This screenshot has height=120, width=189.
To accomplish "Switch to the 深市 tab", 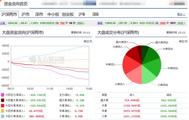I will coord(39,14).
